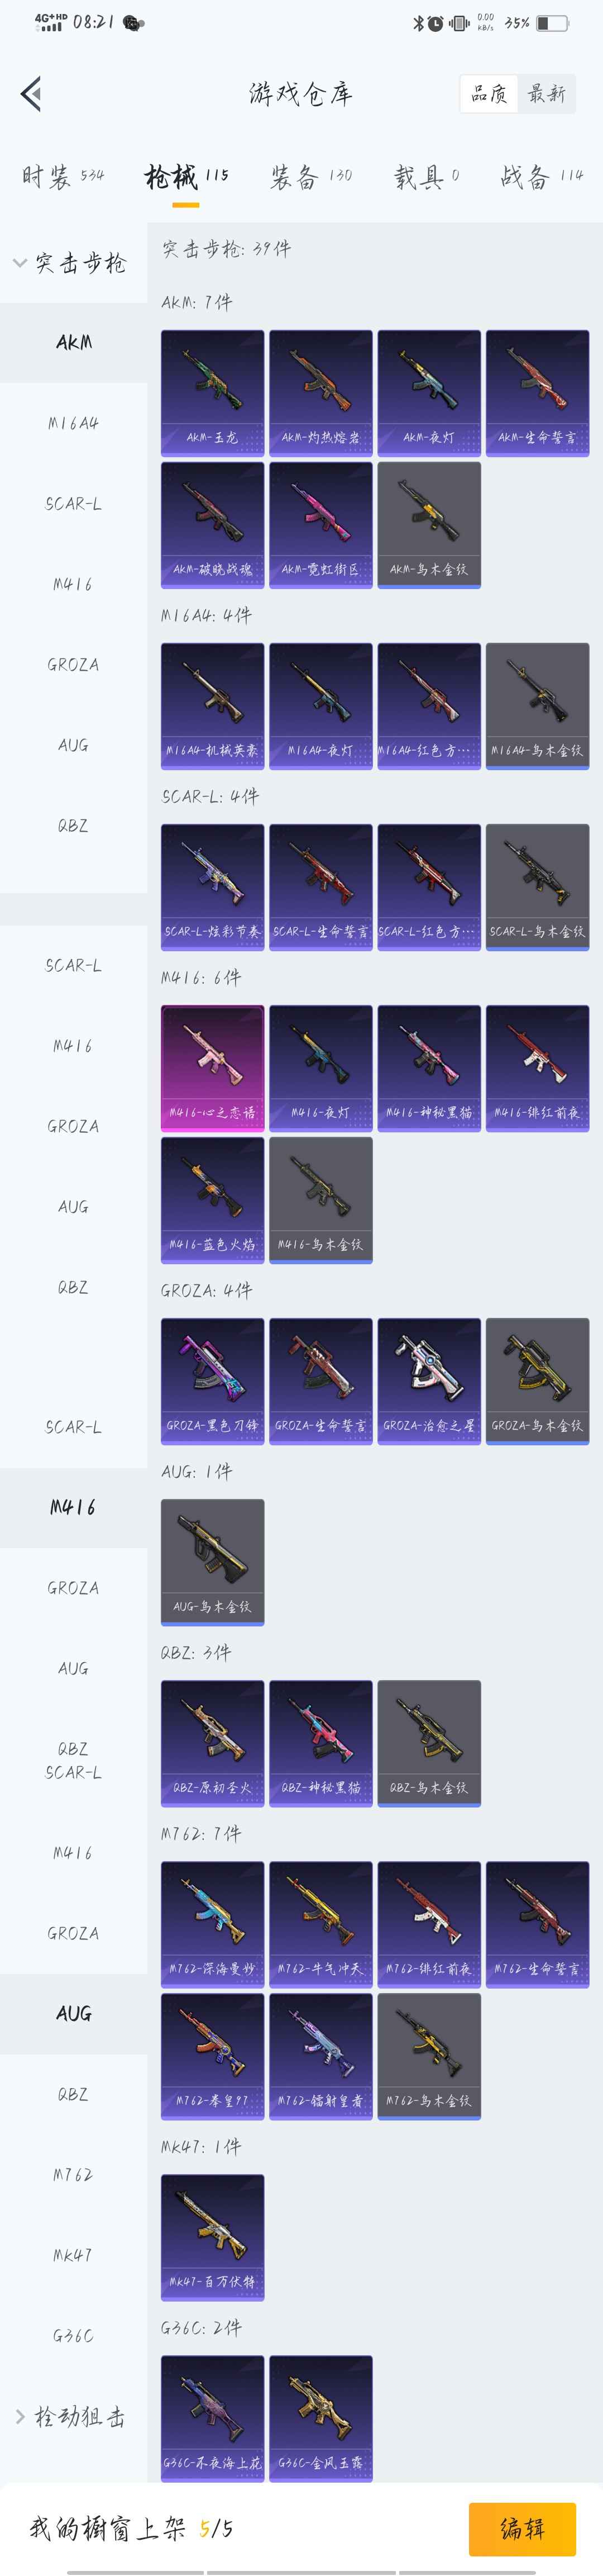603x2576 pixels.
Task: Switch to the 装备 tab
Action: tap(310, 177)
